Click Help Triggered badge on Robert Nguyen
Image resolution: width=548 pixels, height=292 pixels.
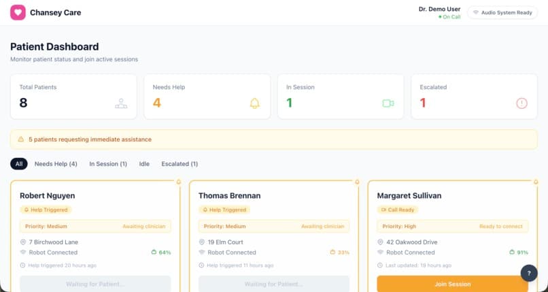(x=46, y=210)
